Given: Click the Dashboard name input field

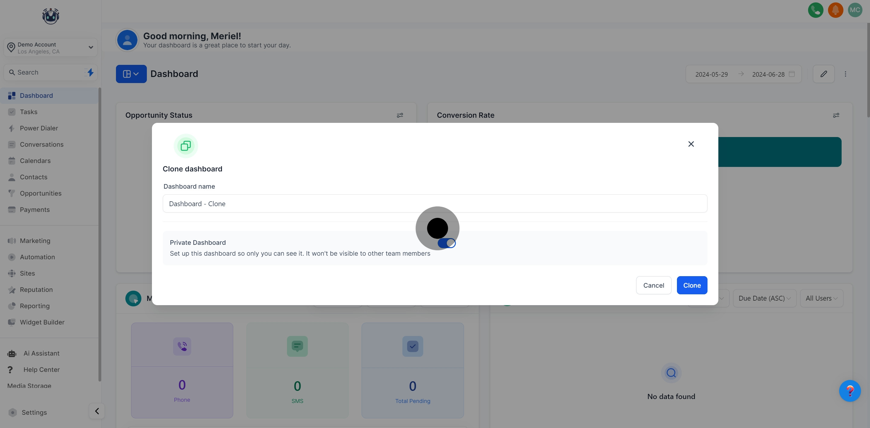Looking at the screenshot, I should 435,203.
